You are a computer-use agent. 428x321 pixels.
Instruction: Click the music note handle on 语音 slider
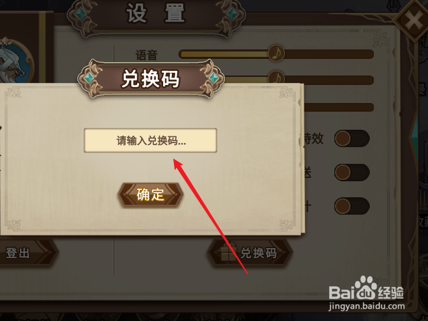tap(276, 53)
